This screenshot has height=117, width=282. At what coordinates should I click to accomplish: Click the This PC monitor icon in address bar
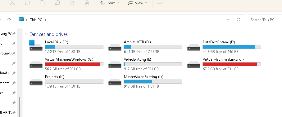(x=21, y=20)
